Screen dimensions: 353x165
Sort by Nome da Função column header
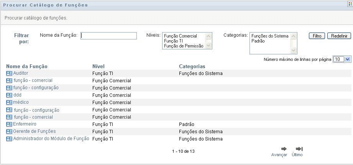coord(27,66)
